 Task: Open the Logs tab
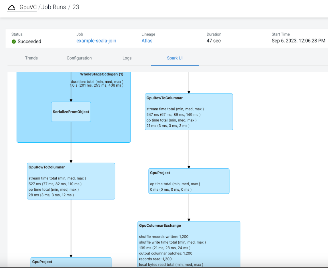tap(127, 58)
